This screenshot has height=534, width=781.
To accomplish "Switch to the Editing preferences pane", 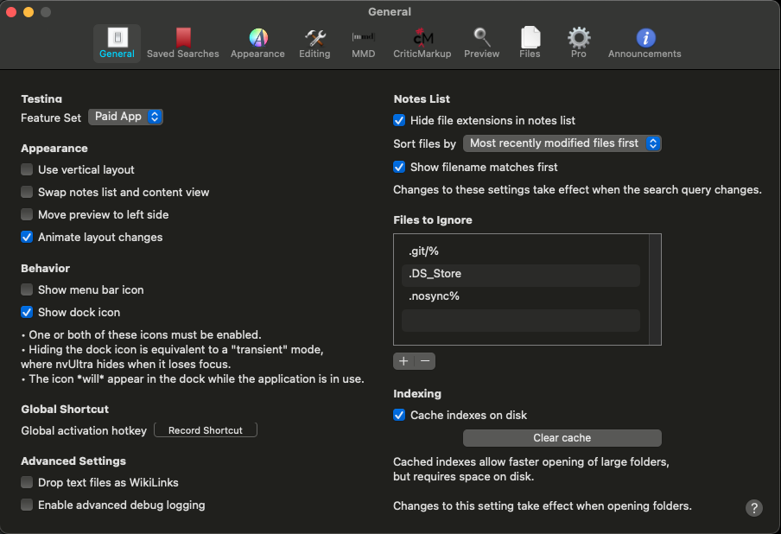I will pos(314,43).
